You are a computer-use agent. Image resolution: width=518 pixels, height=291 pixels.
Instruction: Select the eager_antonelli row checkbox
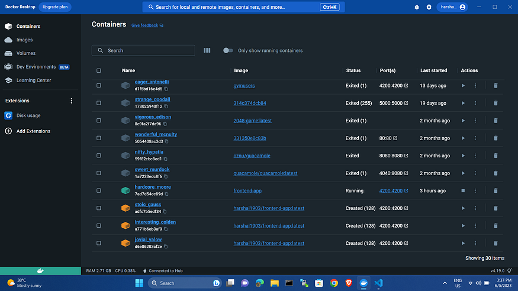coord(99,85)
